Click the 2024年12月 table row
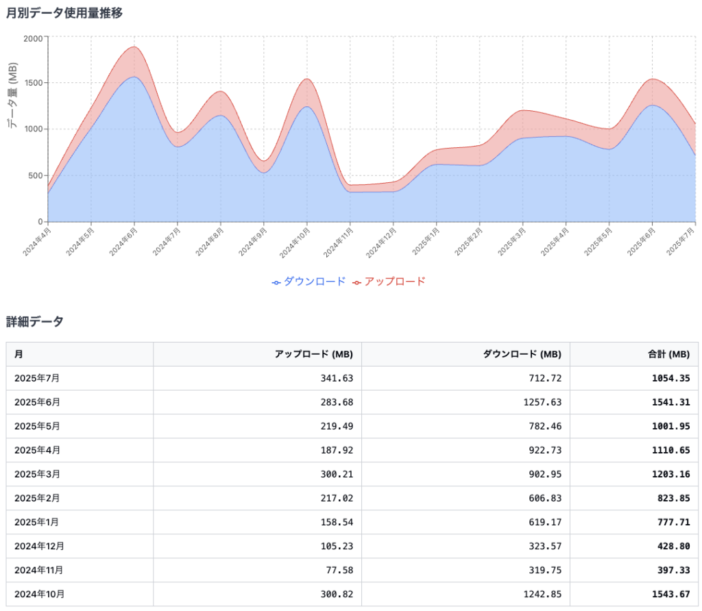Screen dimensions: 702x611 tap(352, 546)
